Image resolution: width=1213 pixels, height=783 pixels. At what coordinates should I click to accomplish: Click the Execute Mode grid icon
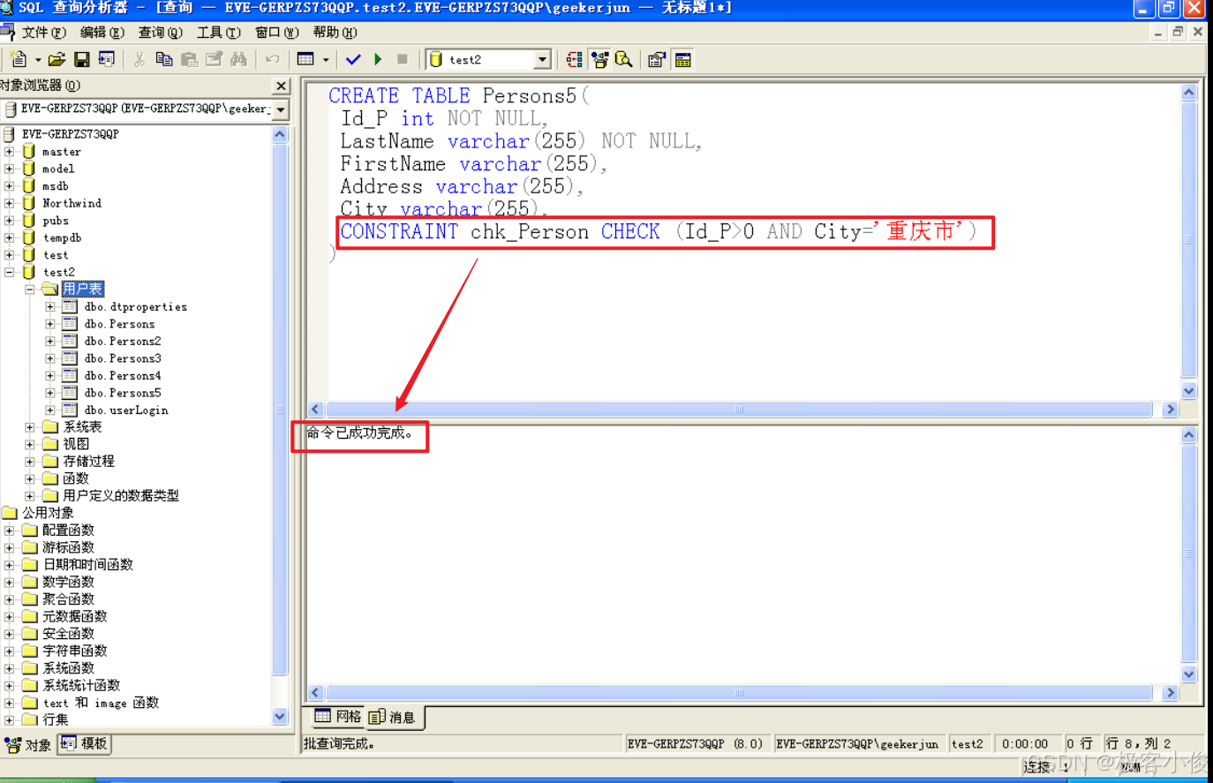(x=305, y=59)
